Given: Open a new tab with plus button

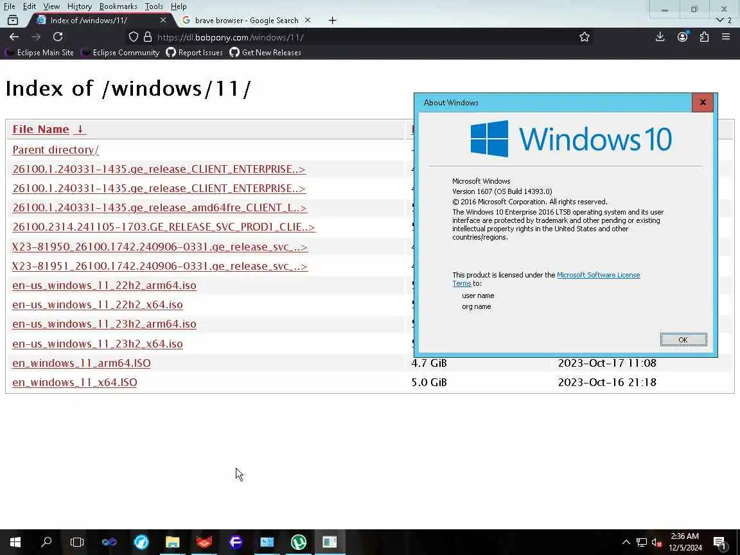Looking at the screenshot, I should point(332,21).
